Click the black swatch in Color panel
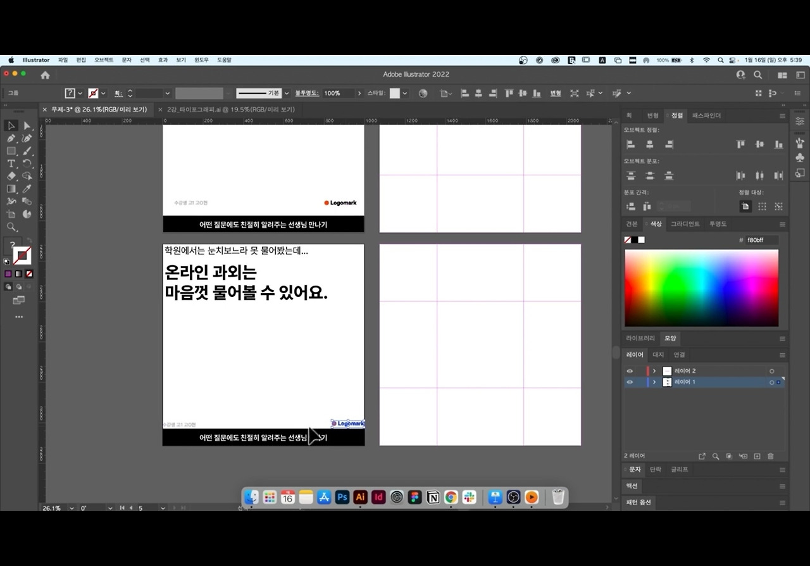 pos(635,240)
